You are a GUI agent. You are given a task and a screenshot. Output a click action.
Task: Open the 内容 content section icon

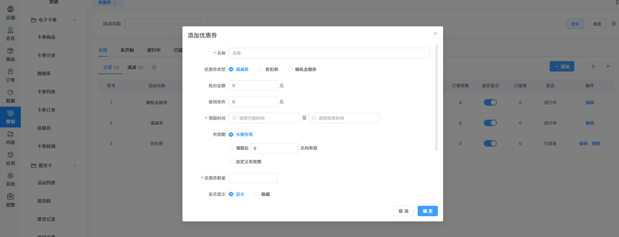10,134
